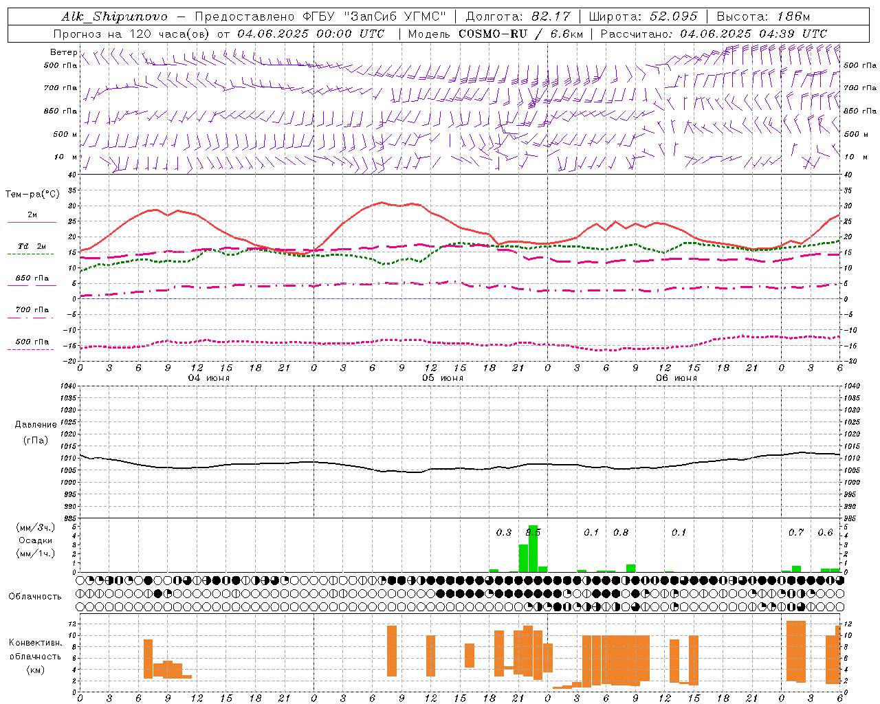Select the Широта: 52.095 value

click(x=643, y=16)
